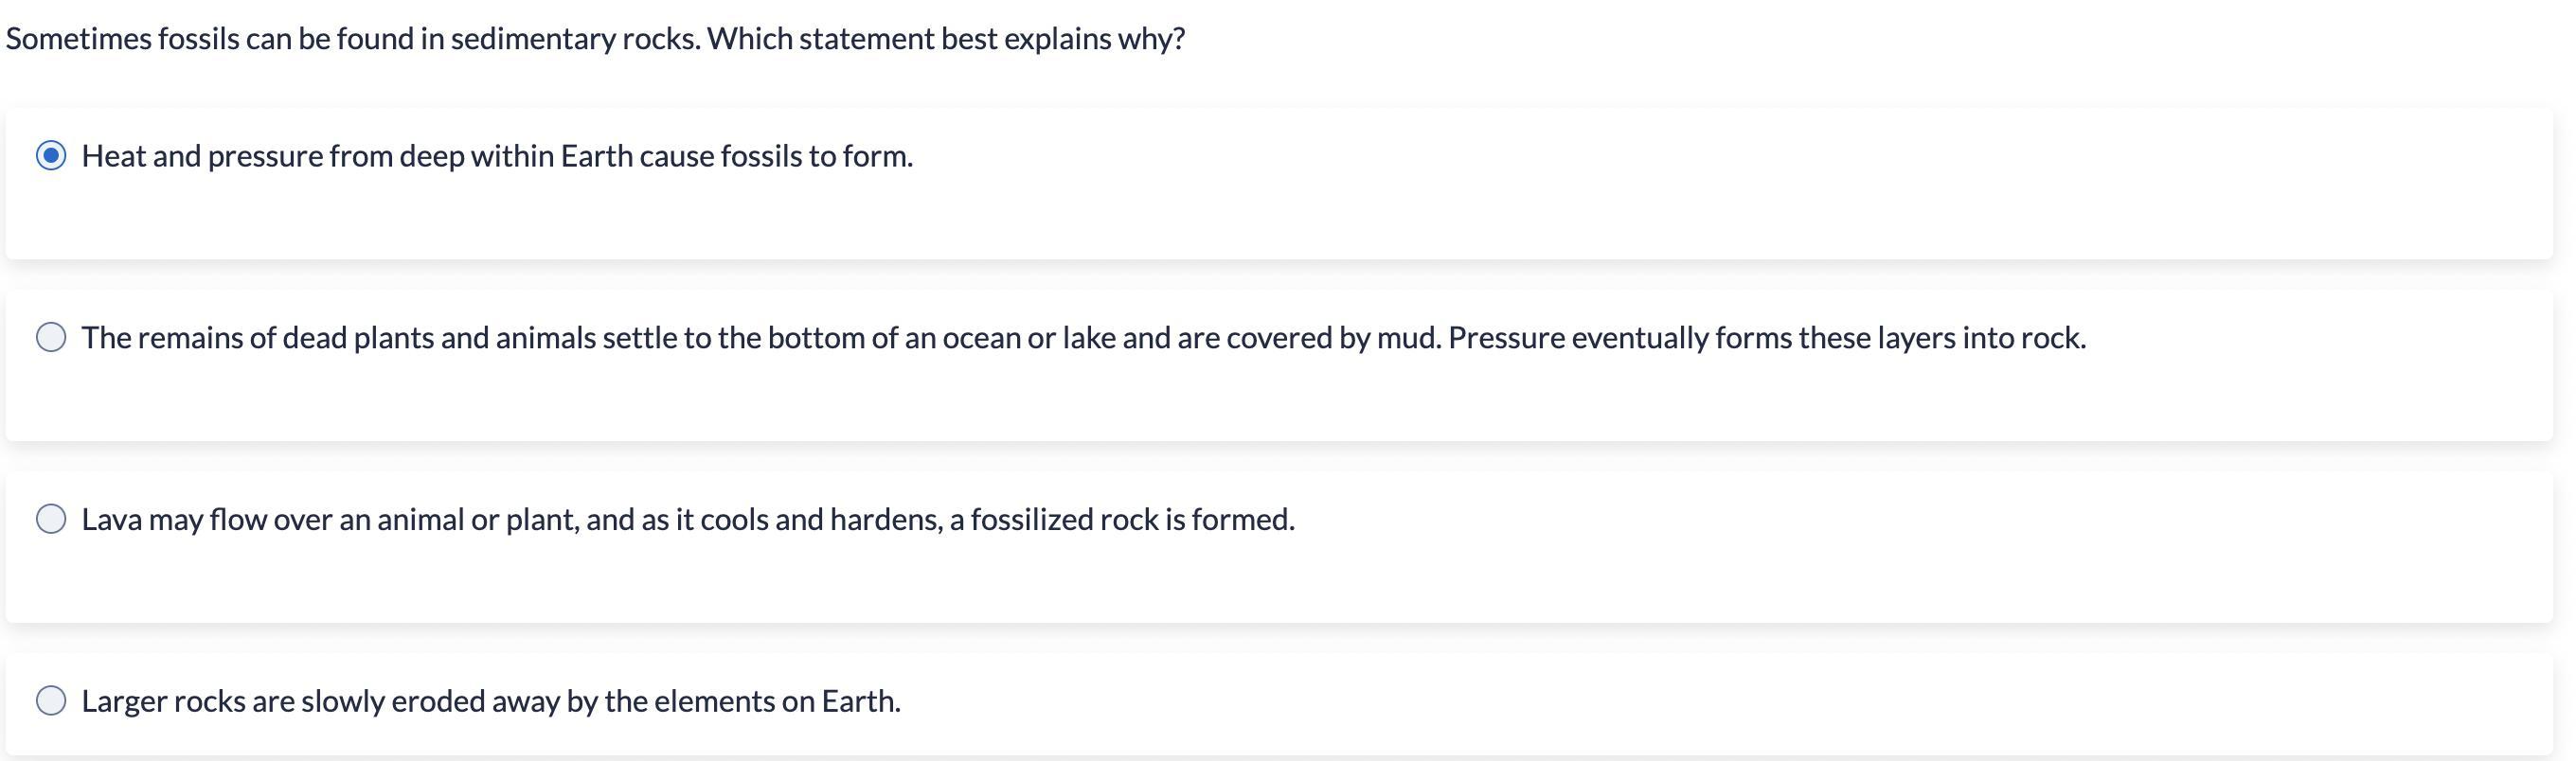
Task: Pick the "Larger rocks are slowly eroded" radio button
Action: 51,701
